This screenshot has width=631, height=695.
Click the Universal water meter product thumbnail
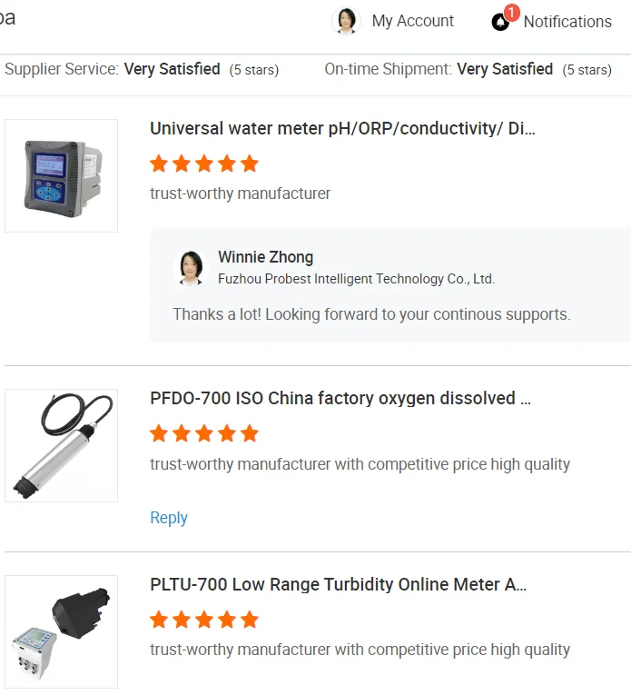[61, 175]
